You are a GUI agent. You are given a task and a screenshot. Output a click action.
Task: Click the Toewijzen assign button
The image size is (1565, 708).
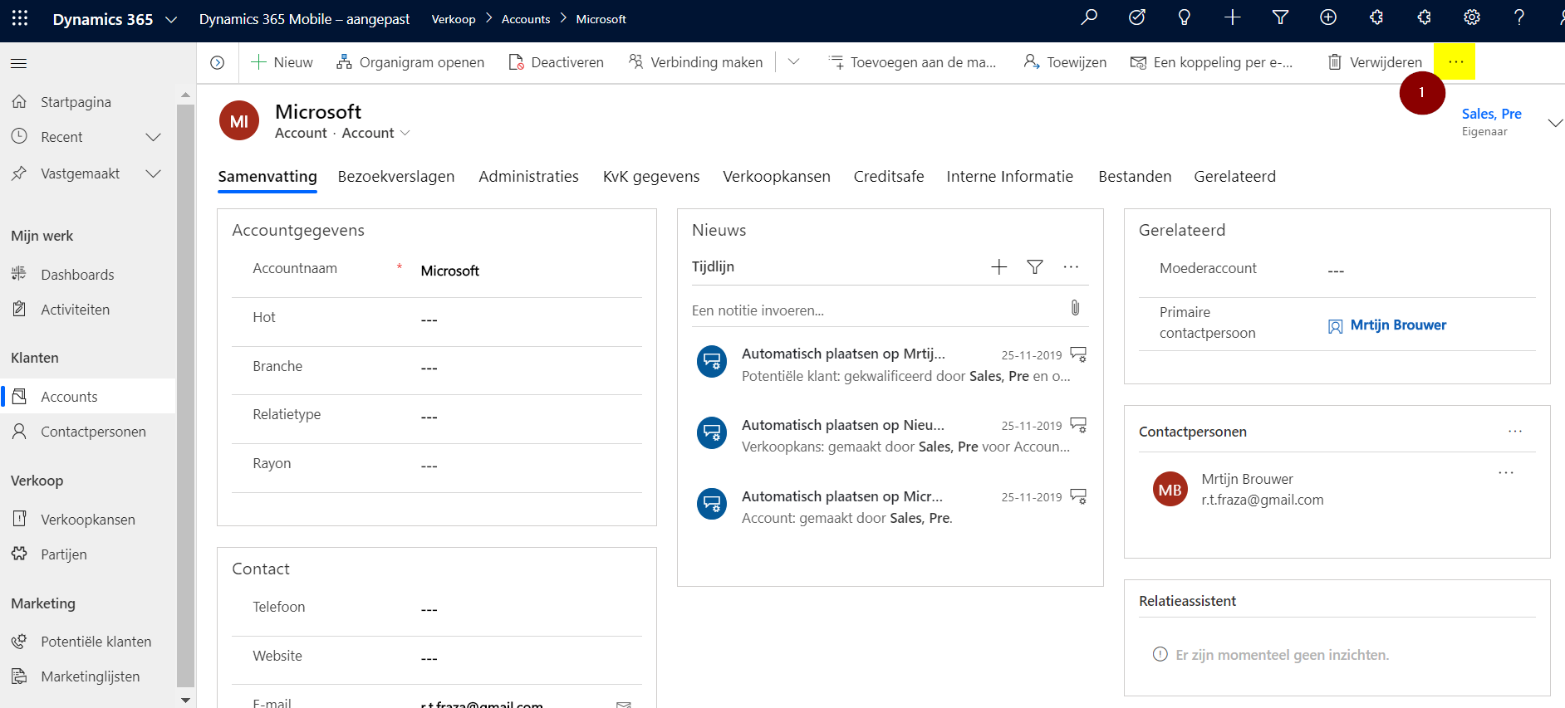(1065, 62)
